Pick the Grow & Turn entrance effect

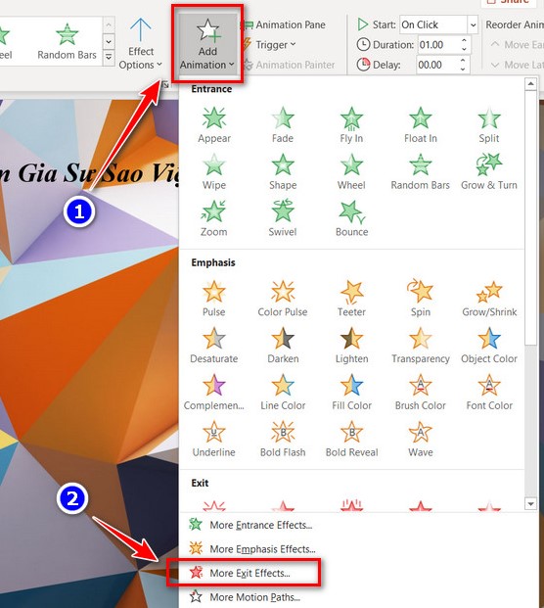coord(489,171)
